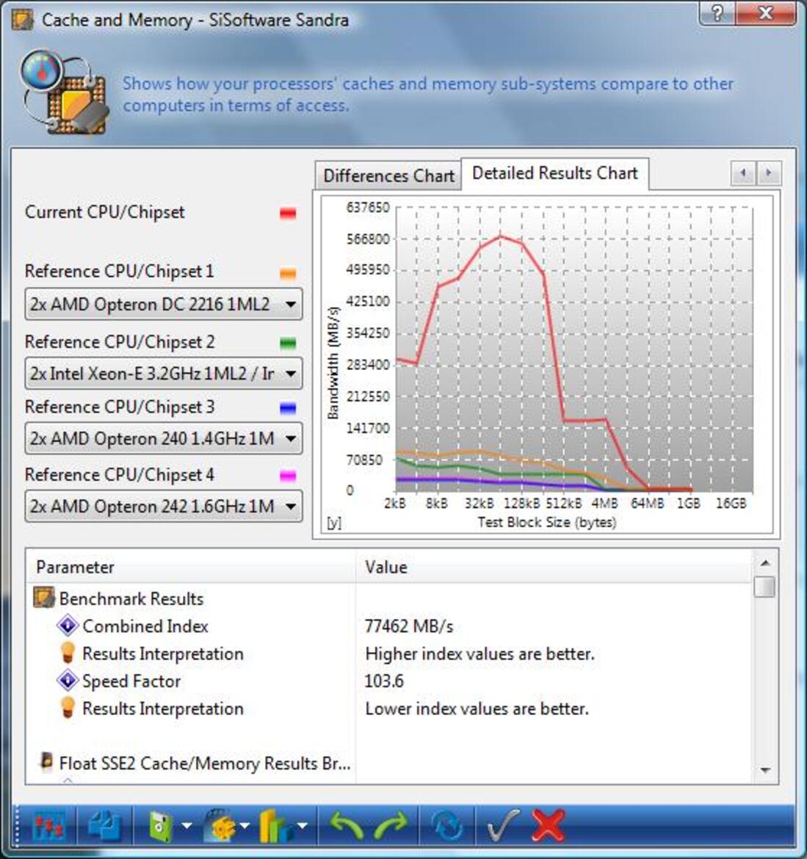The image size is (807, 859).
Task: Click the orange gear engine icon
Action: click(x=219, y=825)
